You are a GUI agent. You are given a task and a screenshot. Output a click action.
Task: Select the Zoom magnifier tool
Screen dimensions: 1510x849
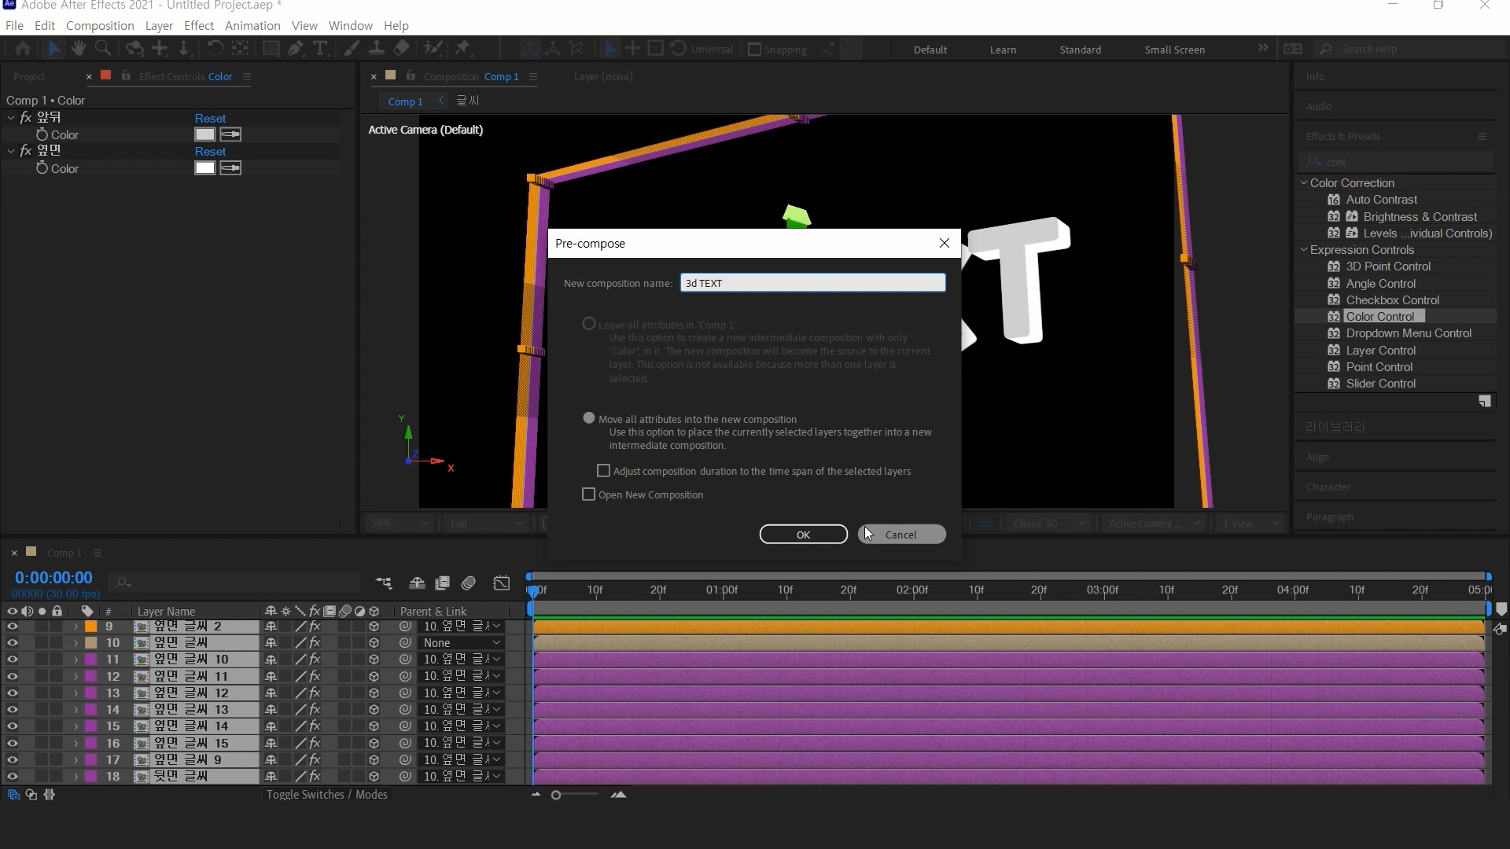[x=102, y=49]
